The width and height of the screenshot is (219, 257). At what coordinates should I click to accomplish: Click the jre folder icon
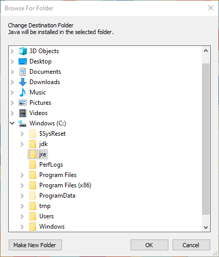point(33,154)
